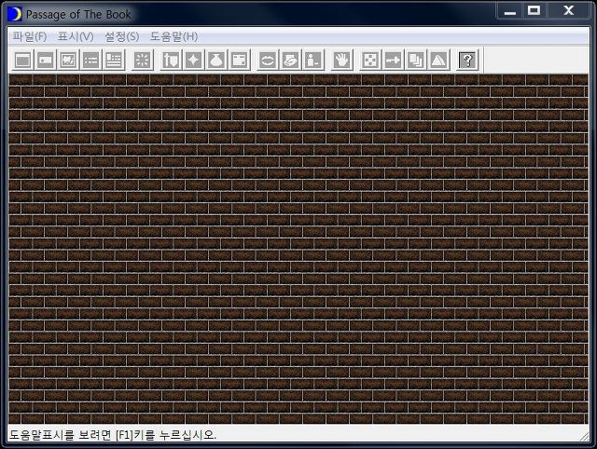Click the question mark help icon
Viewport: 597px width, 449px height.
coord(467,60)
